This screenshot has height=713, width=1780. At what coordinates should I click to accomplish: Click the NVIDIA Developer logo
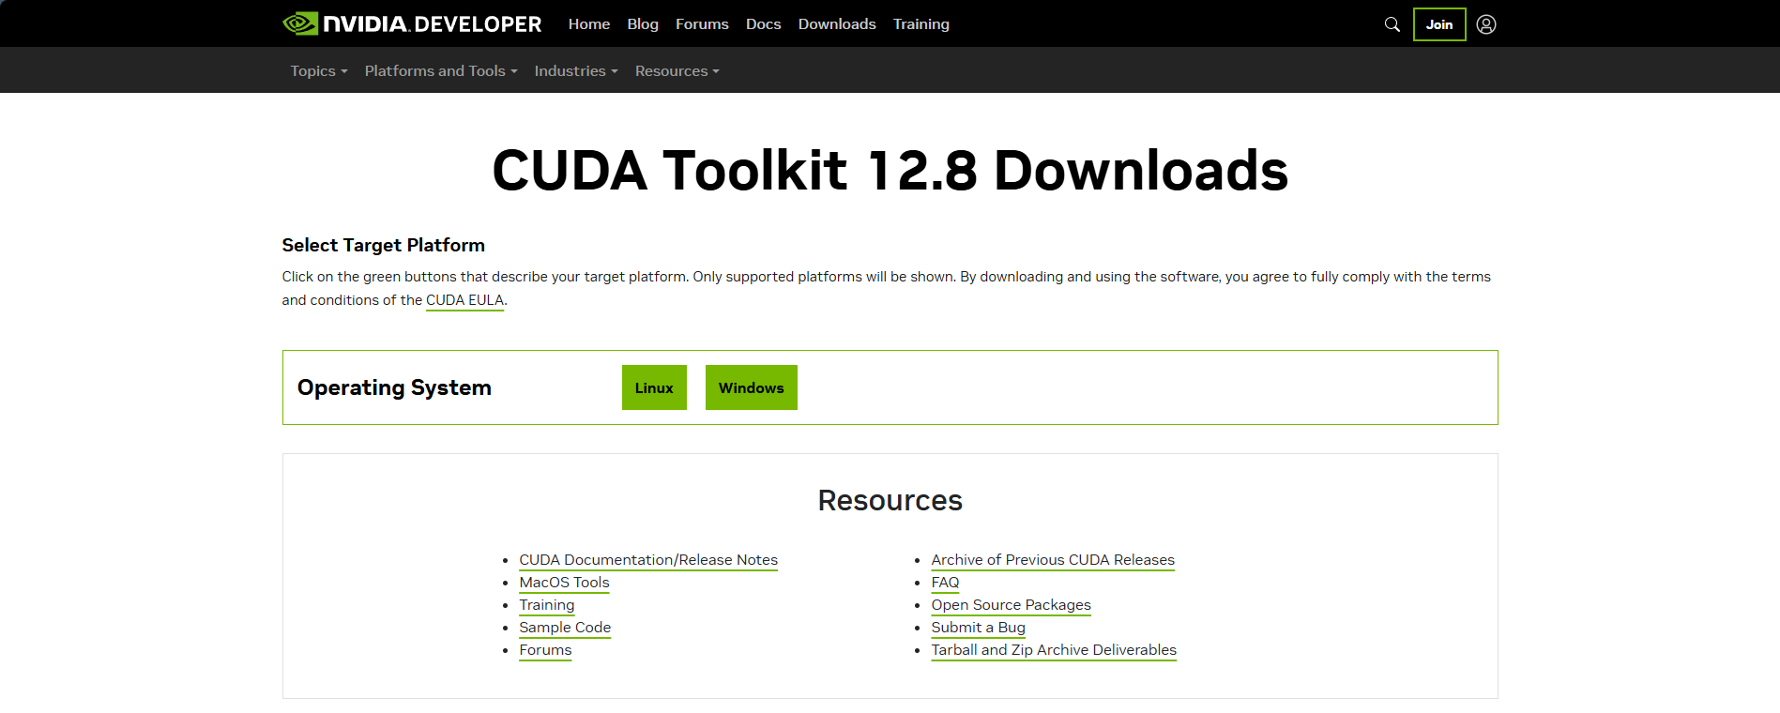click(x=412, y=23)
